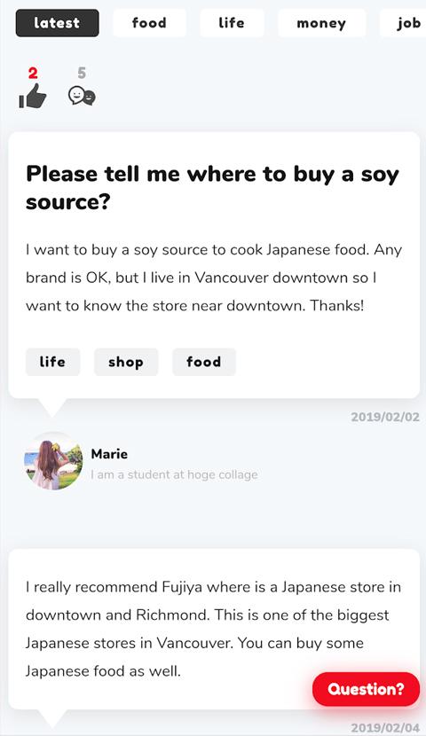
Task: Select the life tag under the question
Action: pos(52,362)
